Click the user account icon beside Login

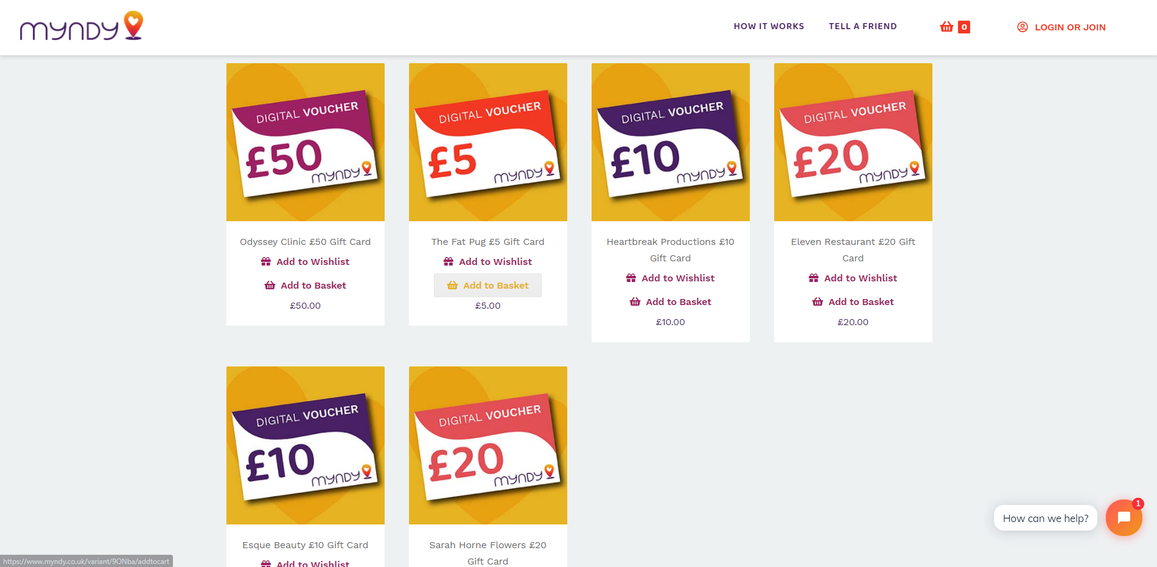point(1022,27)
